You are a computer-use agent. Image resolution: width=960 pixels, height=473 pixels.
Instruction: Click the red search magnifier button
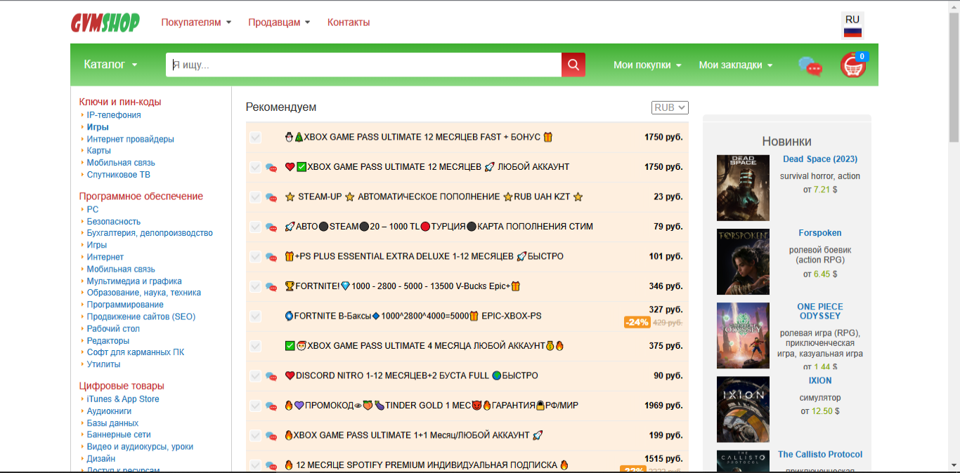click(x=573, y=65)
